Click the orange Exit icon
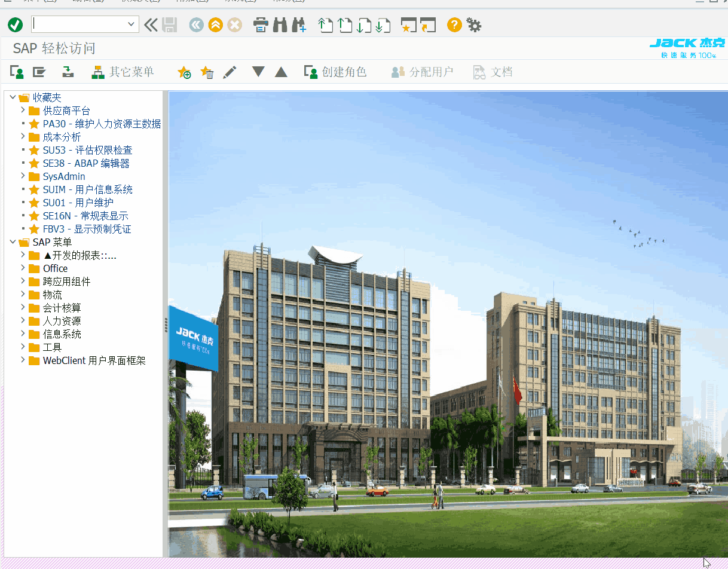Screen dimensions: 728x569 pos(215,25)
